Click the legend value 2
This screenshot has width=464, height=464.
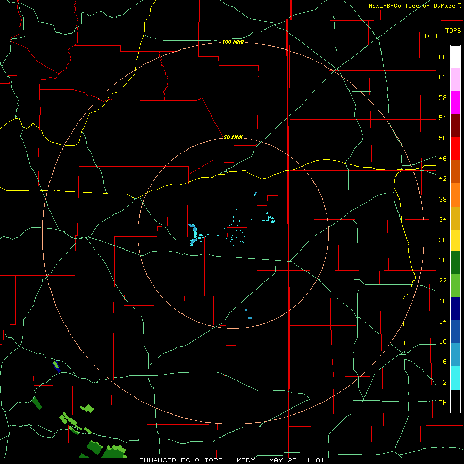click(444, 382)
